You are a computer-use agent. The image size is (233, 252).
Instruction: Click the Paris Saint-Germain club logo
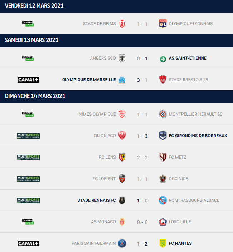click(122, 243)
